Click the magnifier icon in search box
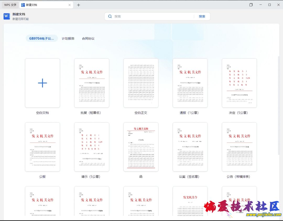 tap(110, 16)
